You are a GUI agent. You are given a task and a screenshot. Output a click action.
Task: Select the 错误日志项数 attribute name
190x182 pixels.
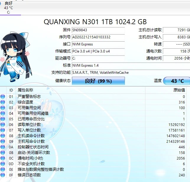(x=29, y=175)
